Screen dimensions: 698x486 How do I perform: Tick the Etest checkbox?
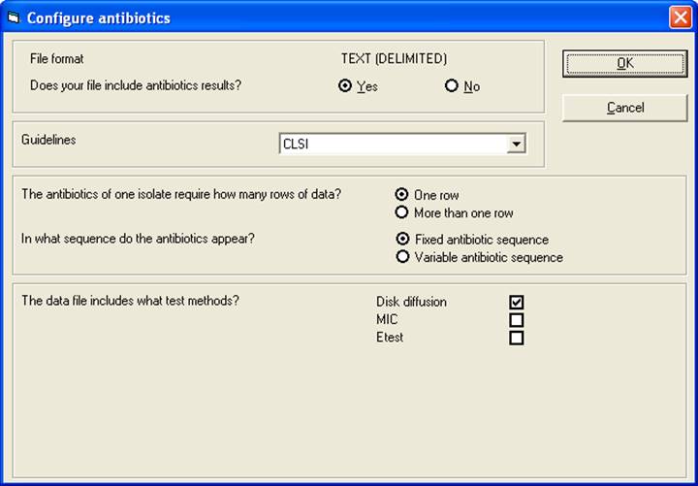tap(517, 338)
